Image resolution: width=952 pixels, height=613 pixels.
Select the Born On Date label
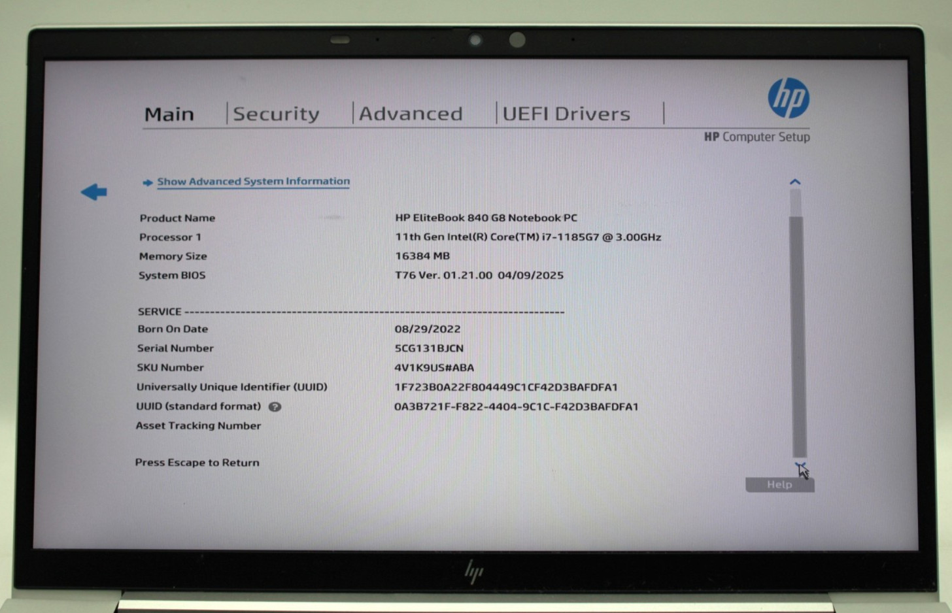(x=173, y=329)
